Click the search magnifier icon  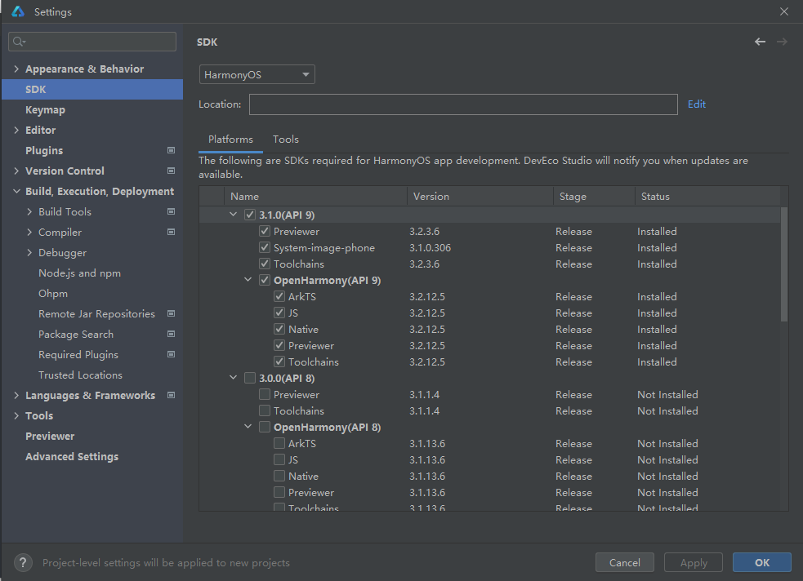tap(19, 42)
